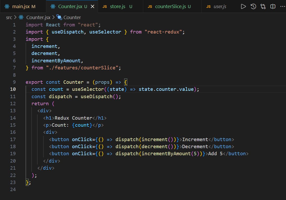Click "./features/counterSlice" path string
Screen dimensions: 286x200
pyautogui.click(x=82, y=68)
